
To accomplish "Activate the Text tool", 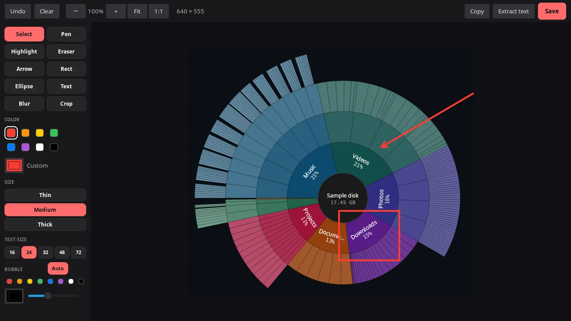I will point(66,86).
